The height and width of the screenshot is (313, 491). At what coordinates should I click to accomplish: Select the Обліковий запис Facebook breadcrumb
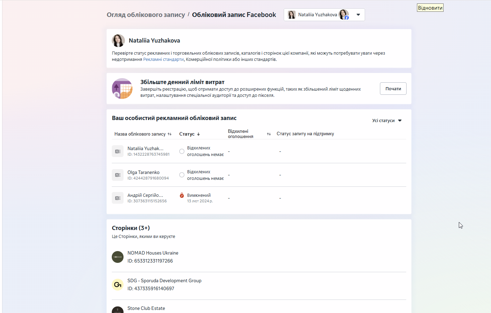[234, 15]
